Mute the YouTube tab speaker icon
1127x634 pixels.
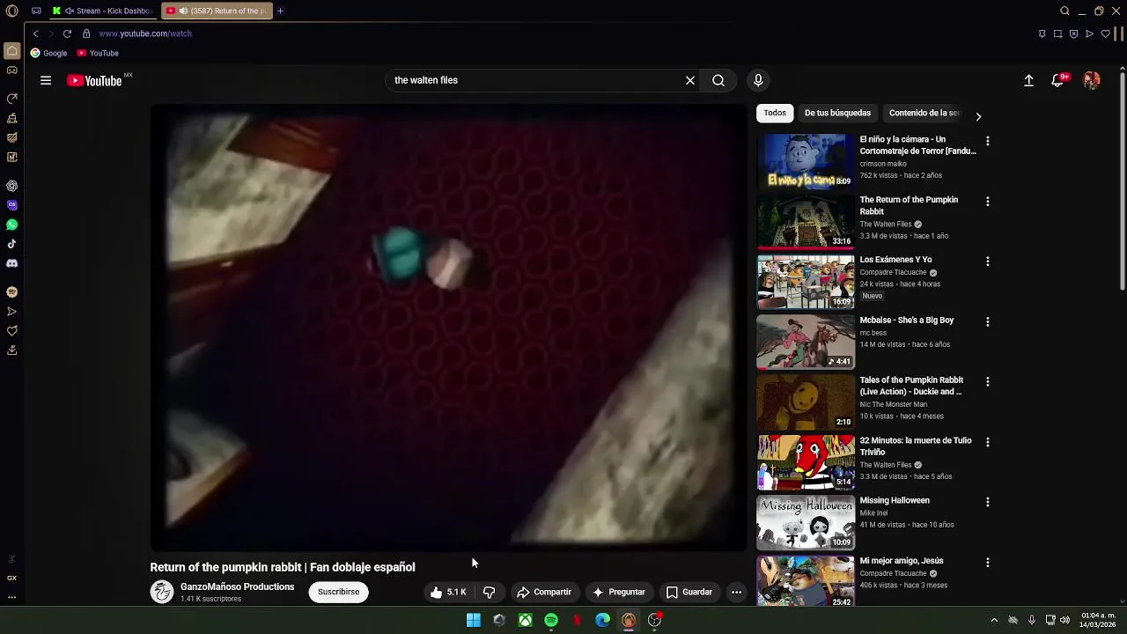(x=183, y=11)
